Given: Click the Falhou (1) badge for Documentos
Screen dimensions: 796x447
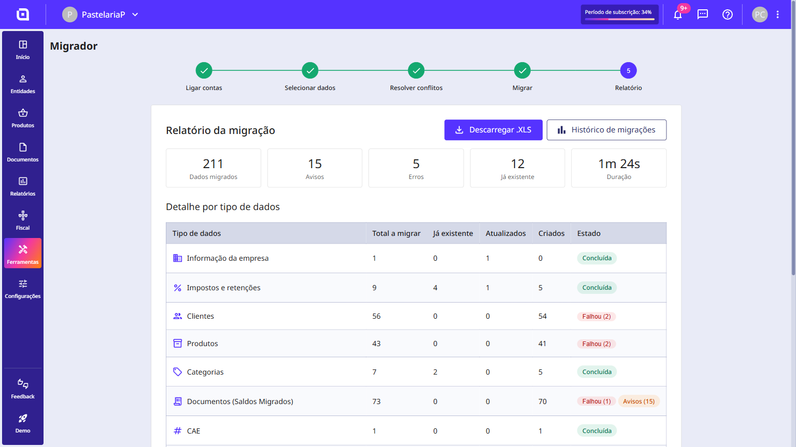Looking at the screenshot, I should 596,401.
